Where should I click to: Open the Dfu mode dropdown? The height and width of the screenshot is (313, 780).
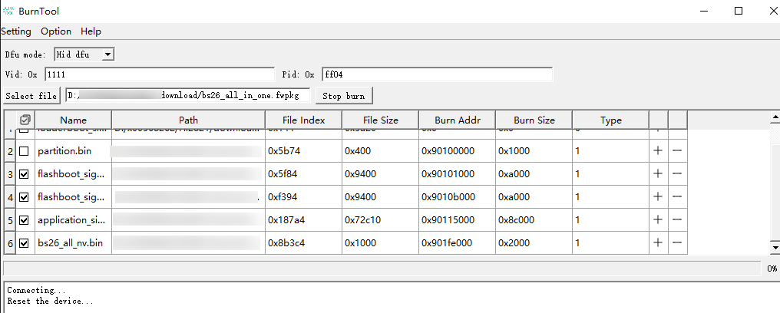(107, 54)
